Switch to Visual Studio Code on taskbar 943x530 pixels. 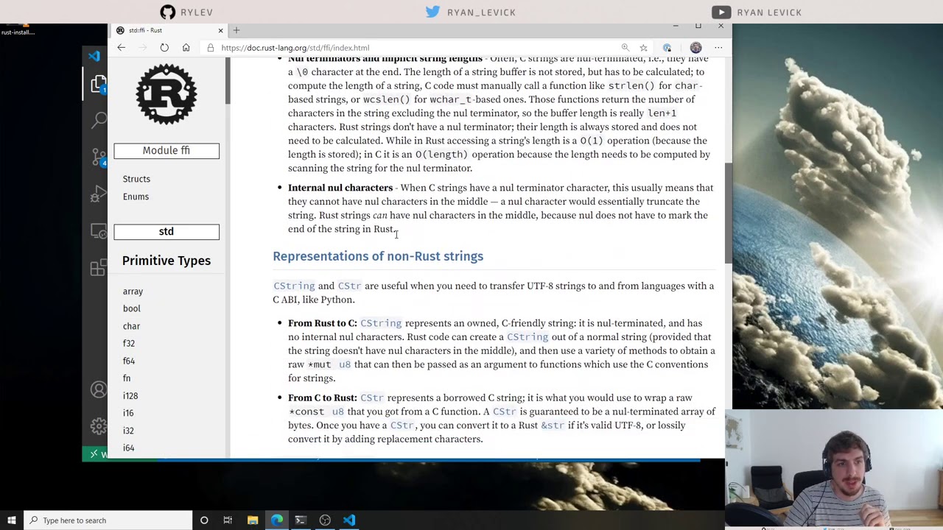click(349, 520)
